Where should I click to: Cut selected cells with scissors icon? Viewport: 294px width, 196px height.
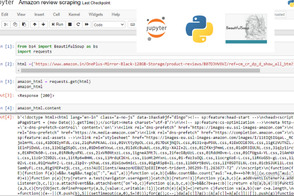pyautogui.click(x=6, y=24)
